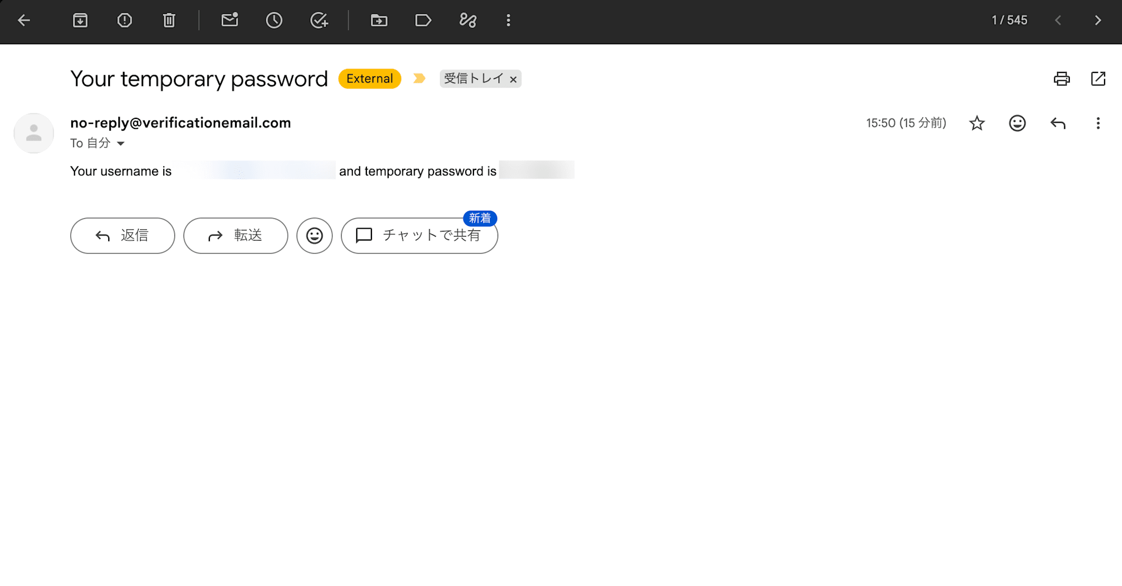Move email to a folder

[379, 21]
